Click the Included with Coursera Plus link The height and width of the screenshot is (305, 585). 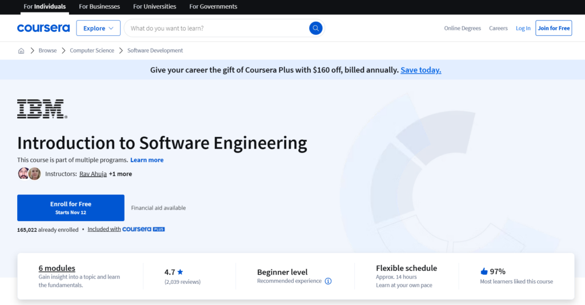pyautogui.click(x=126, y=229)
